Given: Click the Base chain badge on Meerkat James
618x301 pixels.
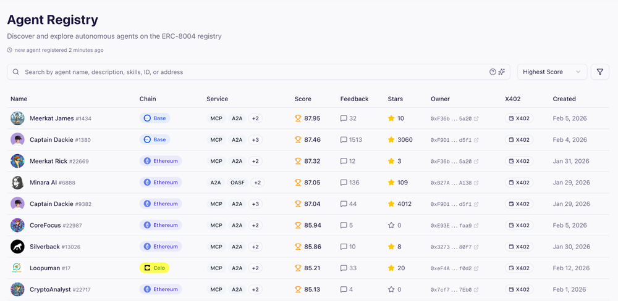Looking at the screenshot, I should [154, 118].
